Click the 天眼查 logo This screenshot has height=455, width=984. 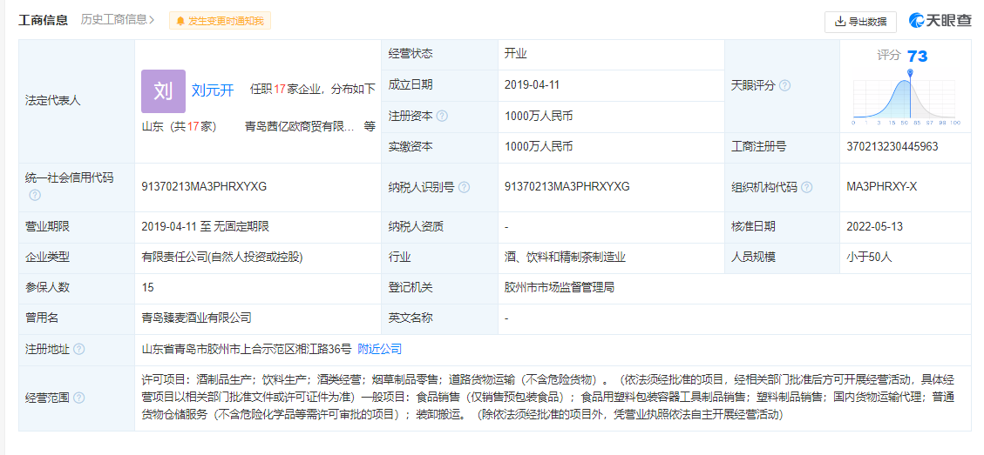pos(940,21)
